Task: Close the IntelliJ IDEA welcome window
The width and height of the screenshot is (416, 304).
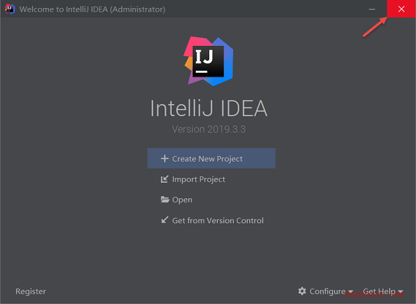Action: tap(401, 9)
